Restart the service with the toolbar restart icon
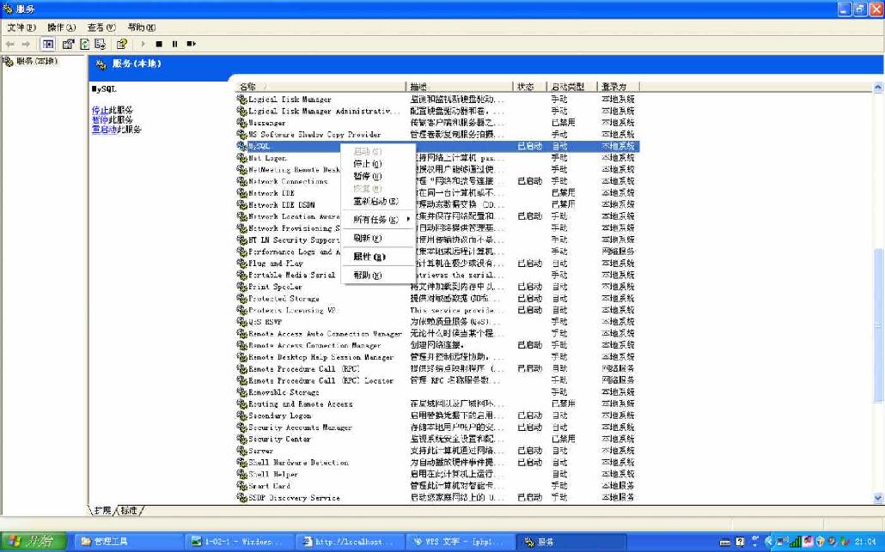Image resolution: width=885 pixels, height=552 pixels. point(192,44)
